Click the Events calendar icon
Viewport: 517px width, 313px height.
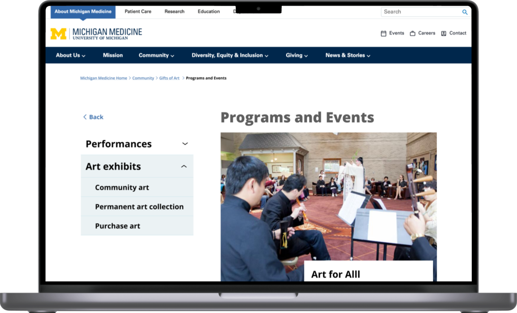(384, 34)
